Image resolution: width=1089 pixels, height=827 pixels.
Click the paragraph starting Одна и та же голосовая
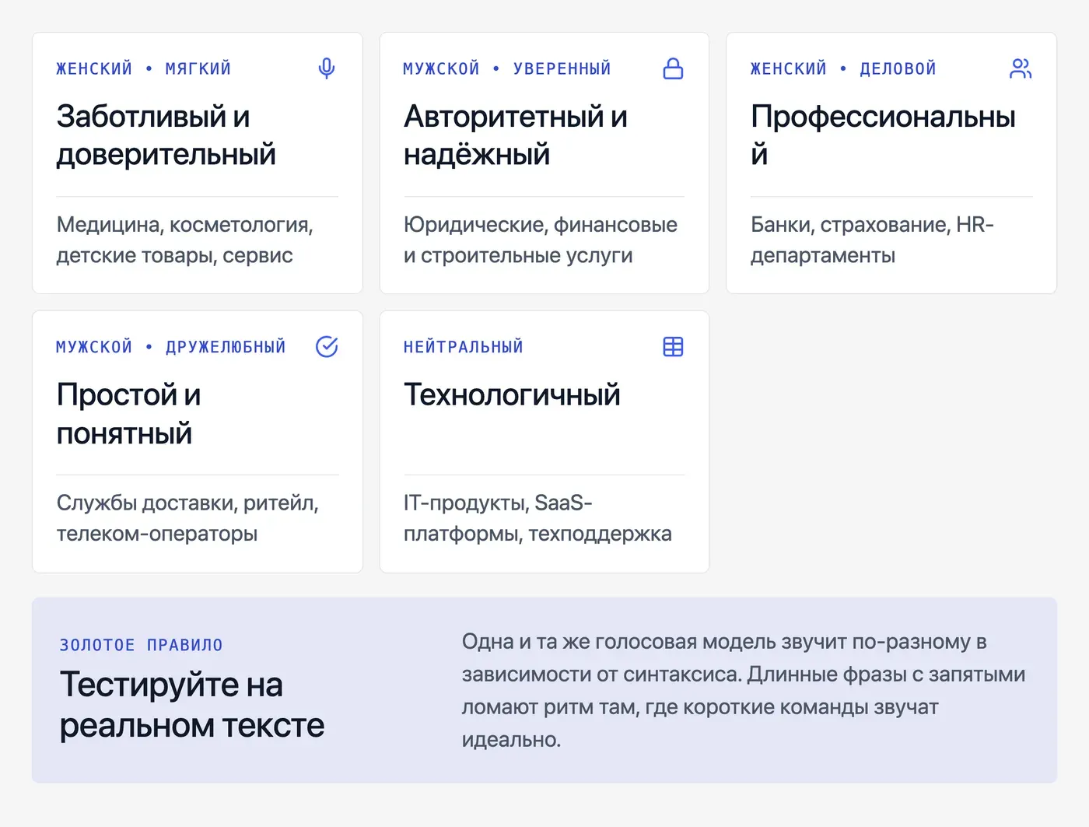tap(744, 691)
